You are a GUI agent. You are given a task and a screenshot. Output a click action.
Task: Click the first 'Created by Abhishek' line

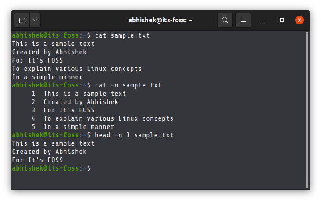pos(49,52)
